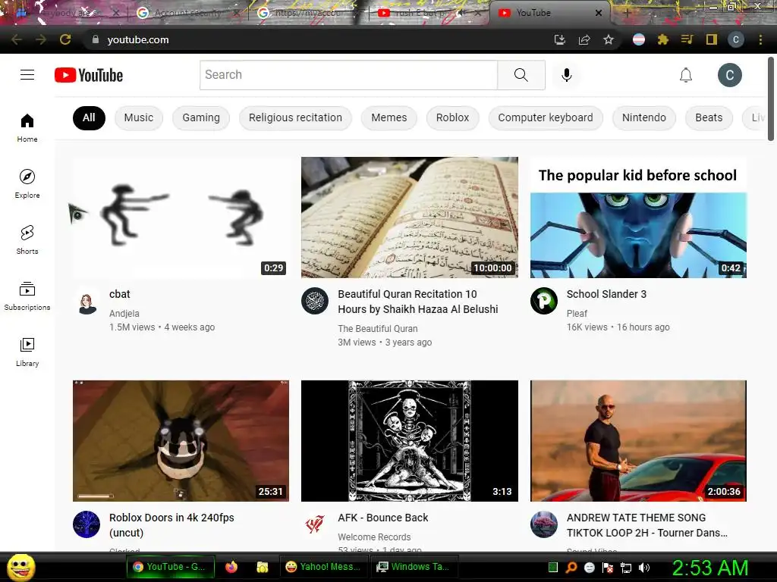The image size is (777, 582).
Task: Open AFK - Bounce Back title
Action: 382,518
